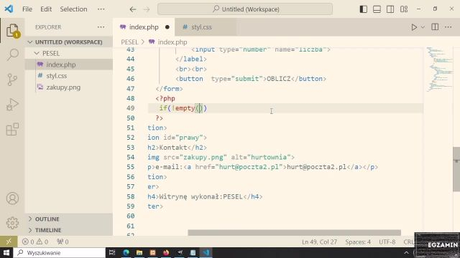Select styl.css in the file tree
Screen dimensions: 460x258
(69, 76)
